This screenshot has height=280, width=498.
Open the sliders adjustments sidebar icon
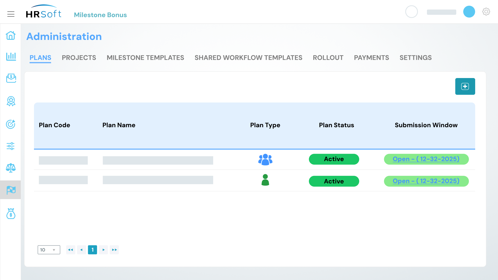[x=11, y=146]
